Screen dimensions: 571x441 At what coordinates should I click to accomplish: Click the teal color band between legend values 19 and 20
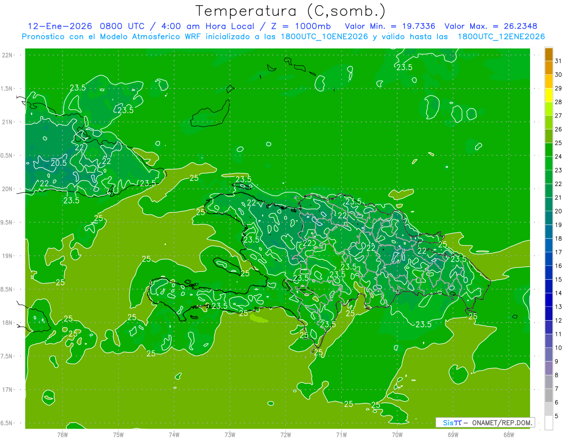coord(549,218)
